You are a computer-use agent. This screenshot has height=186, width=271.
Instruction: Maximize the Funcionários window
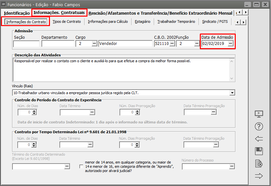point(256,4)
